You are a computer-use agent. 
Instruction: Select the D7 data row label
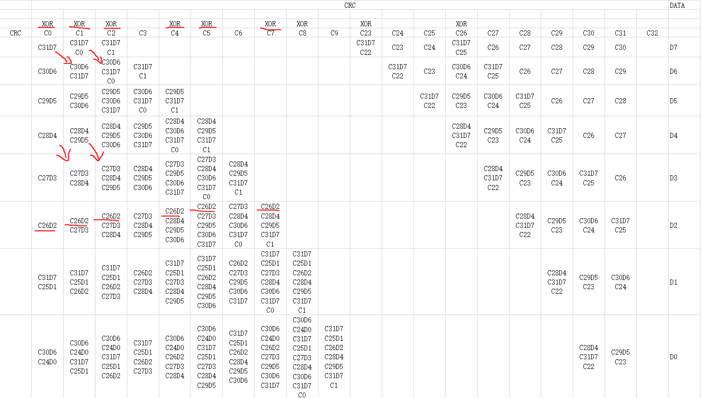684,48
